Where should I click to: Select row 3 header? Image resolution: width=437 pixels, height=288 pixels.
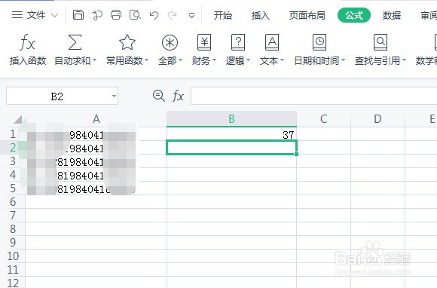point(13,161)
